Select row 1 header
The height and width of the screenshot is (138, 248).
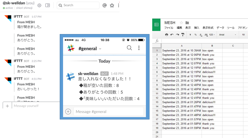point(157,50)
